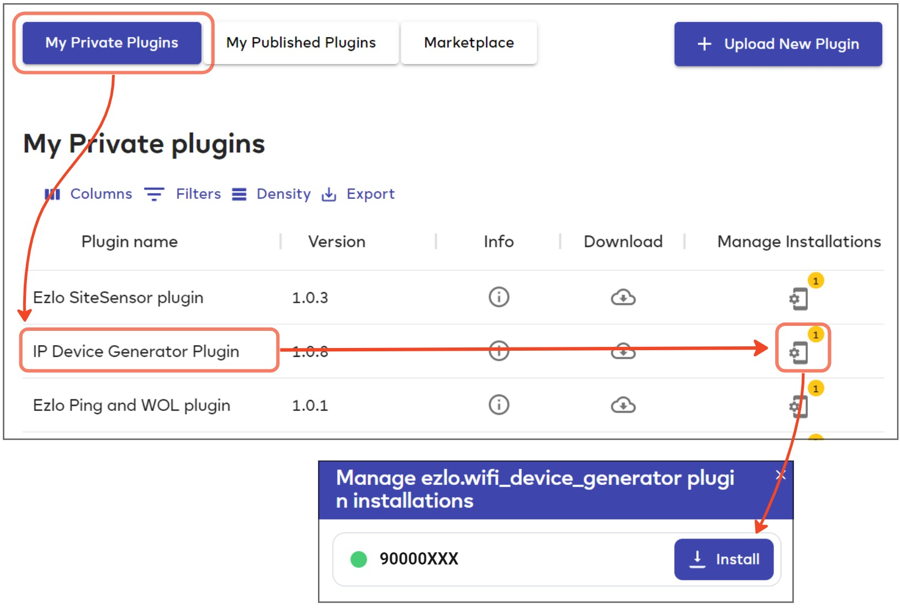Download the Ezlo SiteSensor plugin
900x612 pixels.
point(623,297)
